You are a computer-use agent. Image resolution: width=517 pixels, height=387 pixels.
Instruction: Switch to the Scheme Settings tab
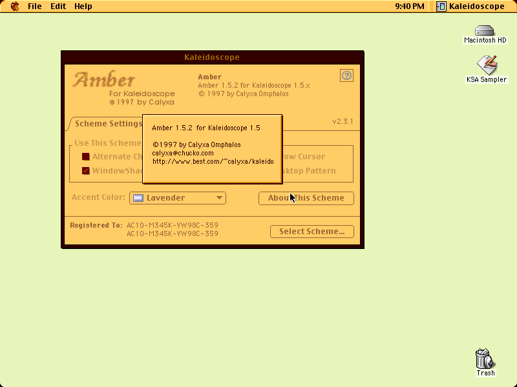tap(108, 124)
